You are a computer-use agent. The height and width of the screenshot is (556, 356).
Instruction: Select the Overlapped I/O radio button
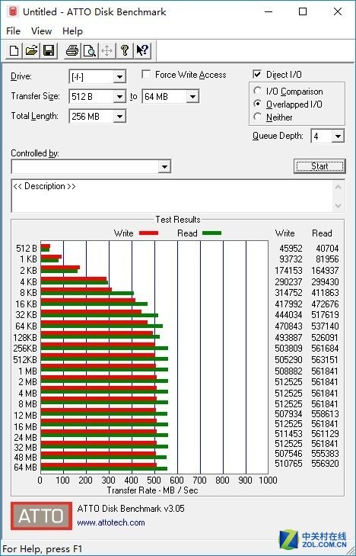click(258, 104)
